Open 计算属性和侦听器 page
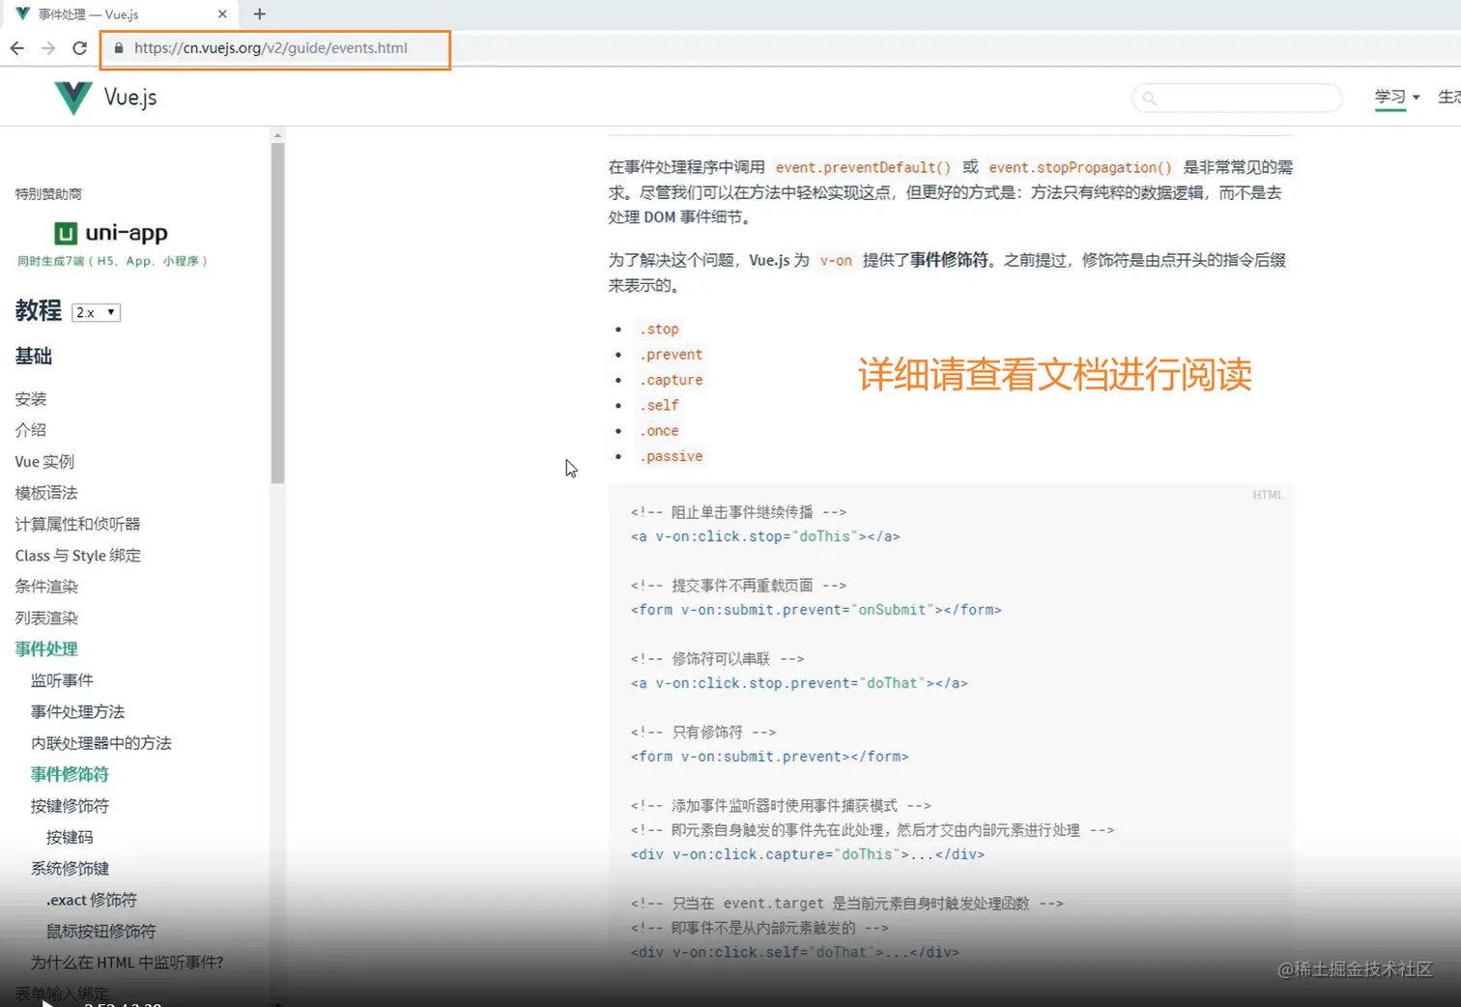Screen dimensions: 1461x1007 [x=77, y=524]
